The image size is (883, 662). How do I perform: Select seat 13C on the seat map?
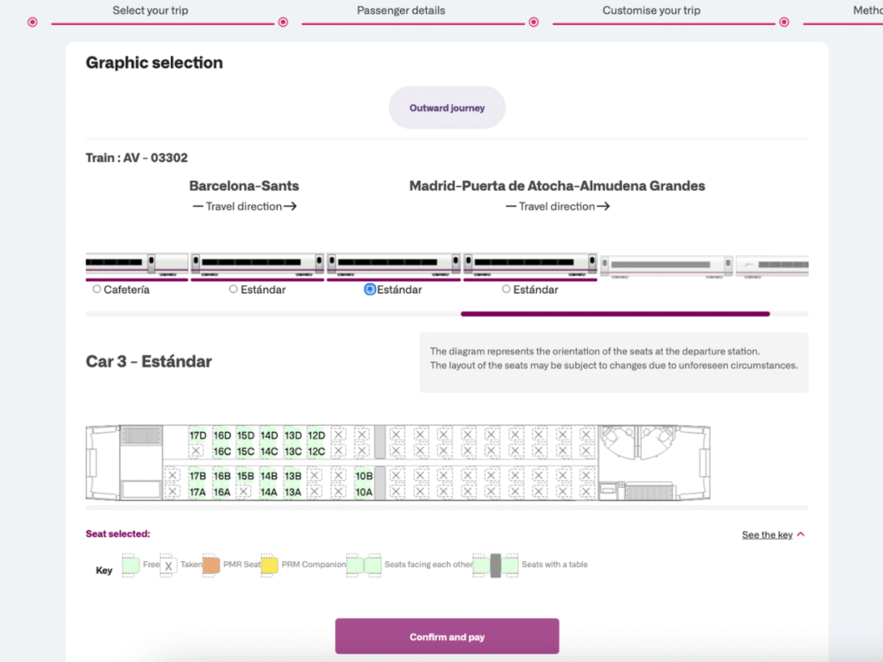coord(293,452)
